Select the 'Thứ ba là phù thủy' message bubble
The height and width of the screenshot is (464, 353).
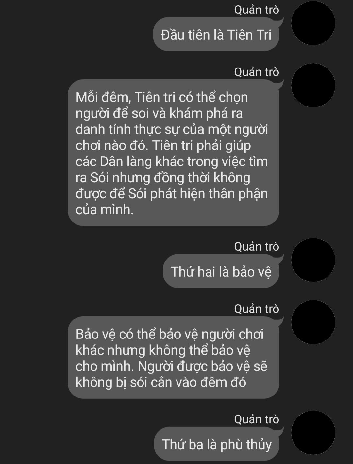tap(216, 444)
